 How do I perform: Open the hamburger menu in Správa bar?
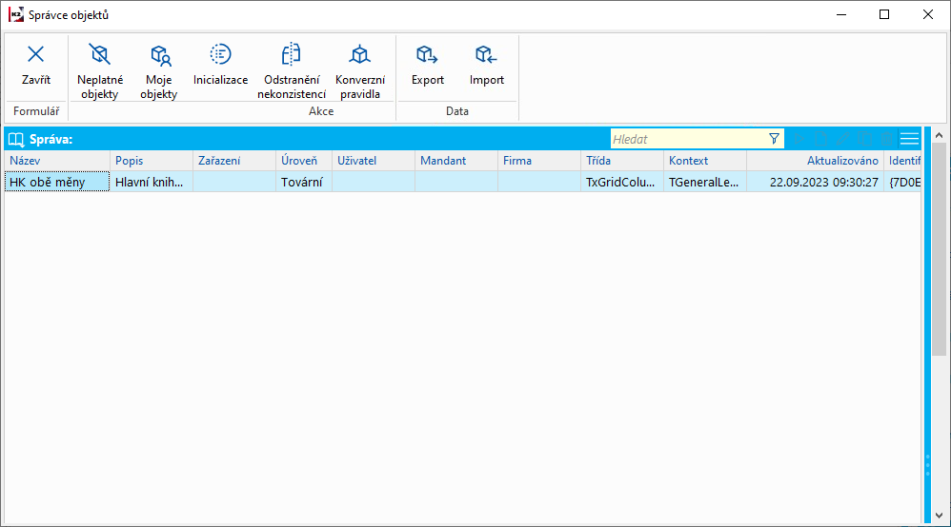pyautogui.click(x=909, y=139)
